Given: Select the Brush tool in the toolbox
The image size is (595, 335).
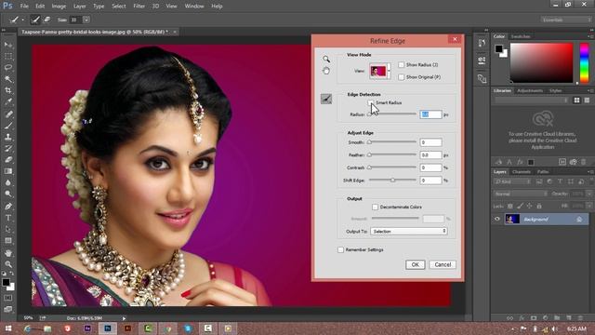Looking at the screenshot, I should [8, 126].
